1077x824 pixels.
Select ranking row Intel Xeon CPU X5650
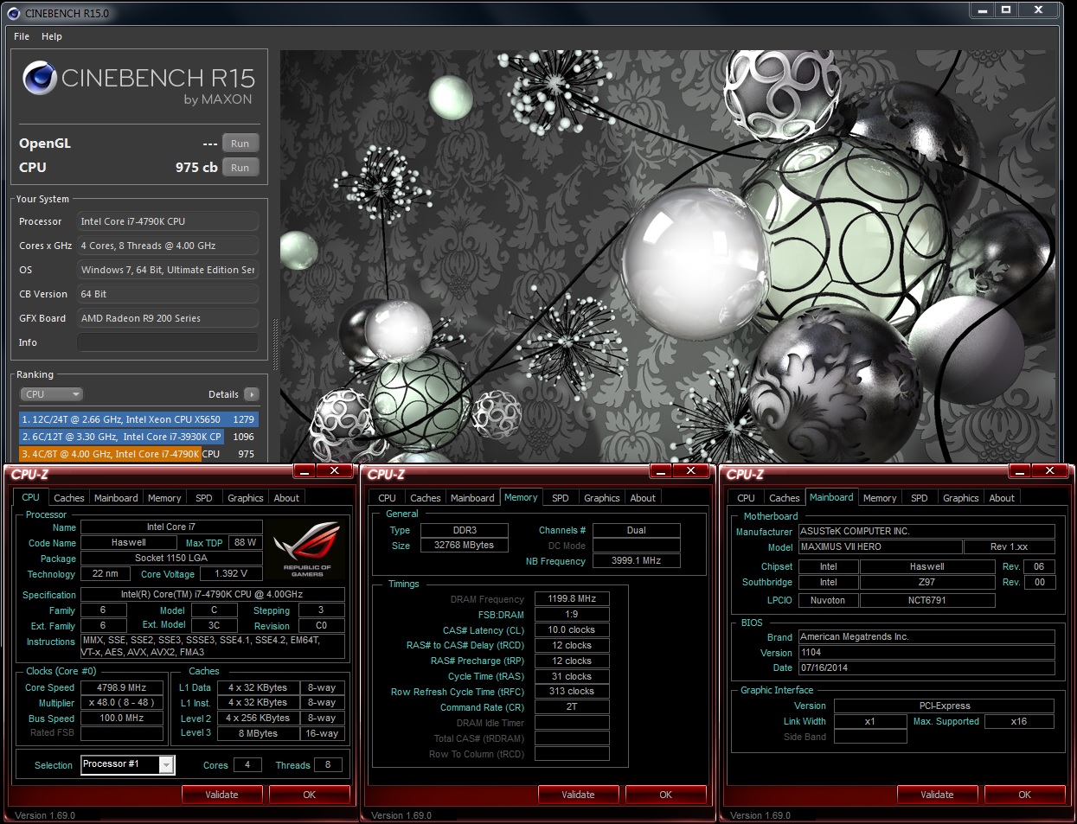pyautogui.click(x=138, y=419)
